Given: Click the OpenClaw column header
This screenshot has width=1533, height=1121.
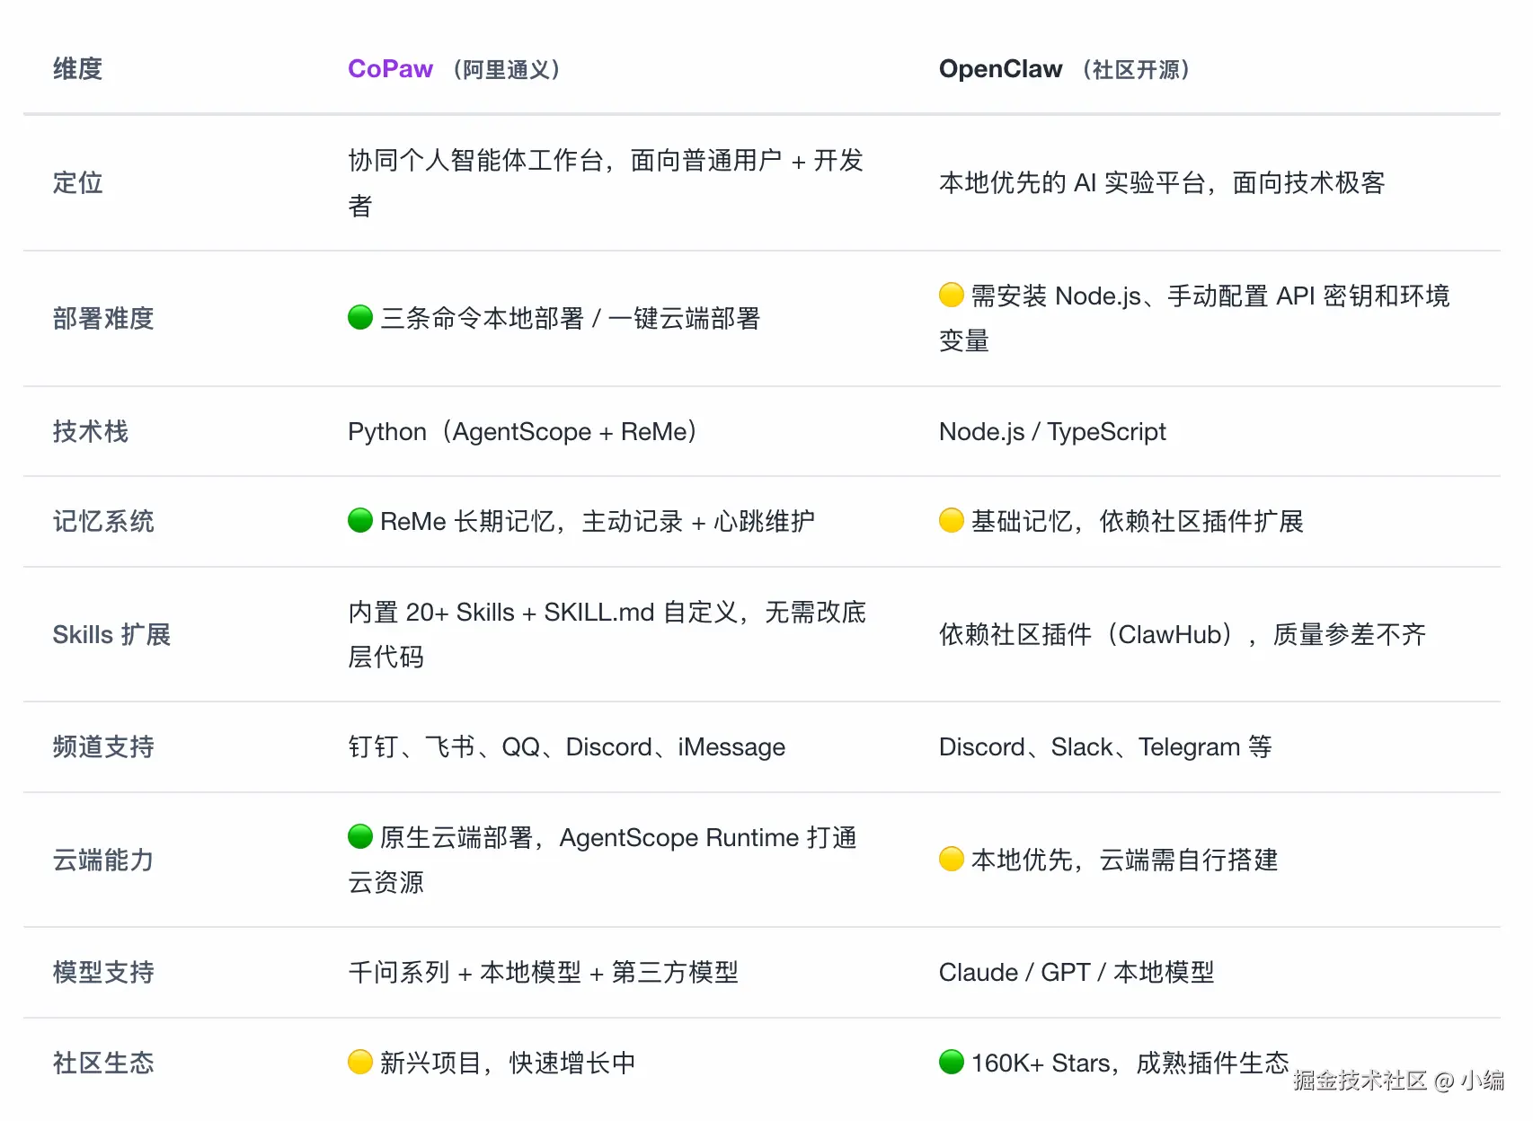Looking at the screenshot, I should click(x=1000, y=69).
